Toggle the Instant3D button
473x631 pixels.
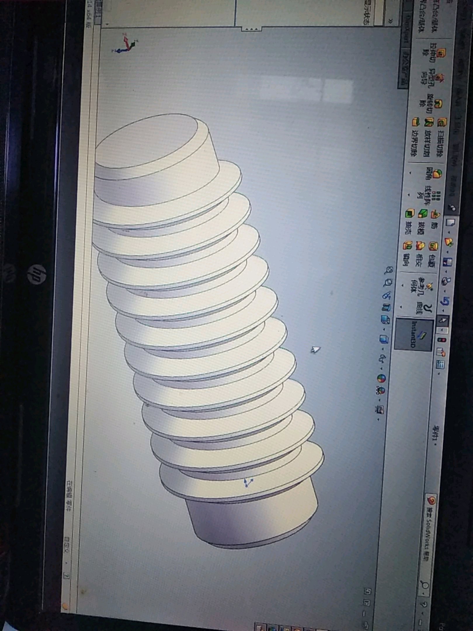click(414, 334)
